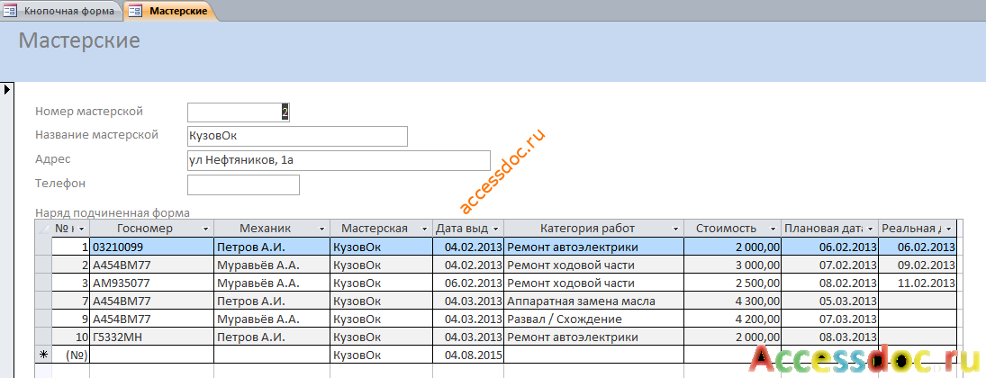Switch to the Кнопочная форма tab
Image resolution: width=986 pixels, height=378 pixels.
(x=61, y=11)
